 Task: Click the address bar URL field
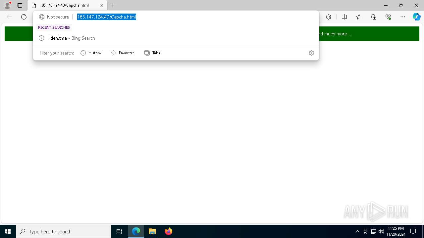(195, 17)
